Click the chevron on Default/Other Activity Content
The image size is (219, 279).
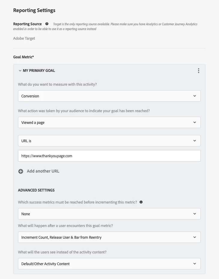point(195,264)
